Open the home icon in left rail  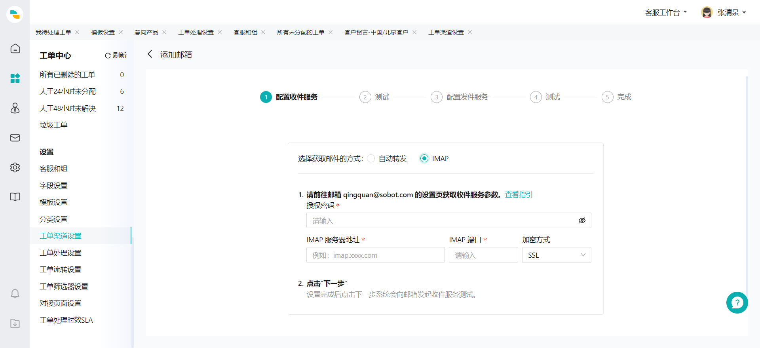pyautogui.click(x=15, y=49)
